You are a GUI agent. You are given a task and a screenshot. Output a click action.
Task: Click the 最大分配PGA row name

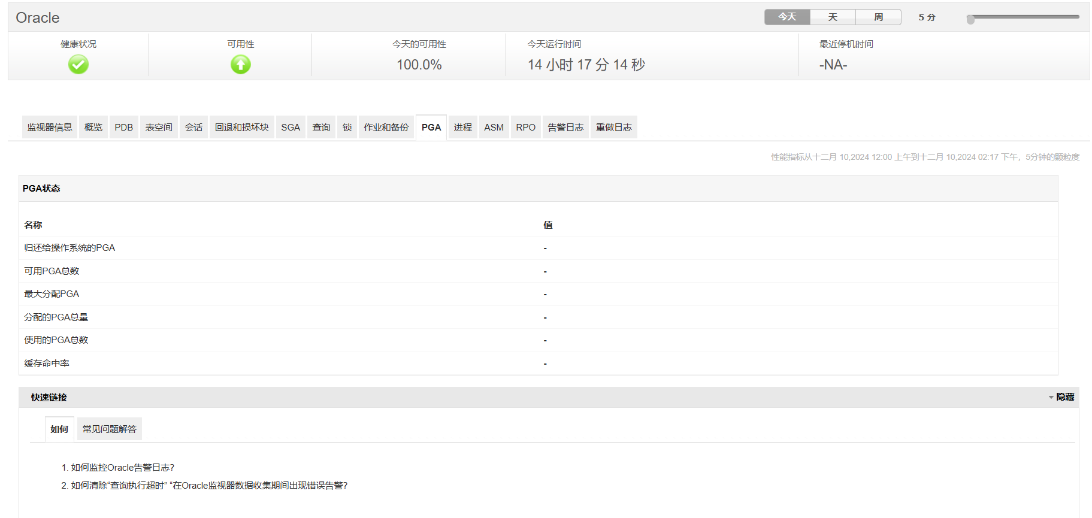[52, 294]
